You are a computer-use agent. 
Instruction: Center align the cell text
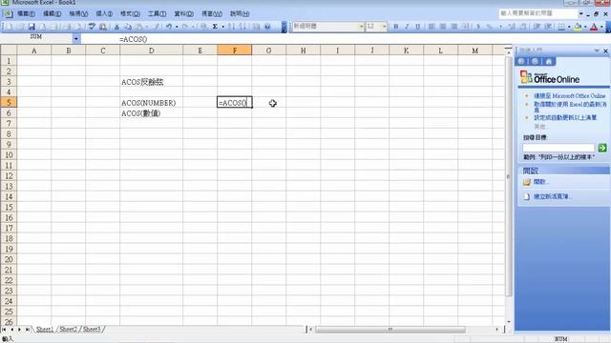pos(443,27)
